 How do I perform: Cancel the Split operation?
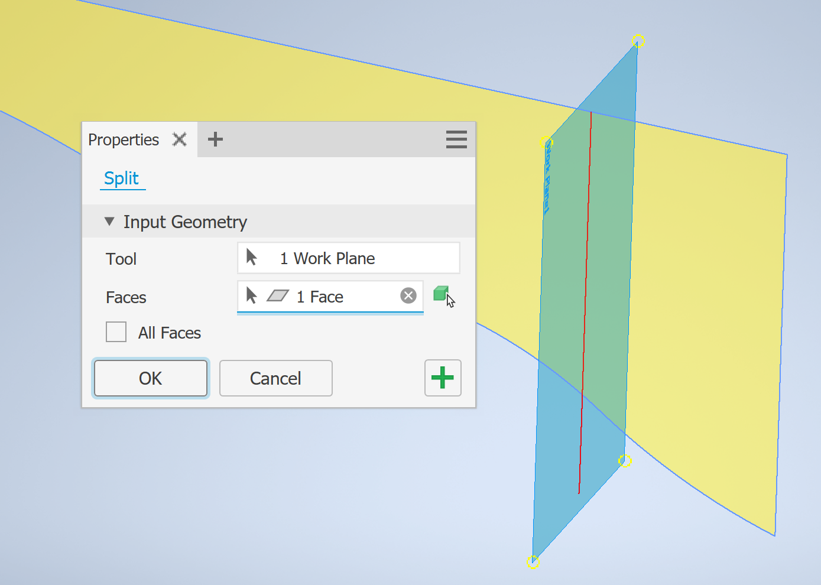tap(275, 378)
